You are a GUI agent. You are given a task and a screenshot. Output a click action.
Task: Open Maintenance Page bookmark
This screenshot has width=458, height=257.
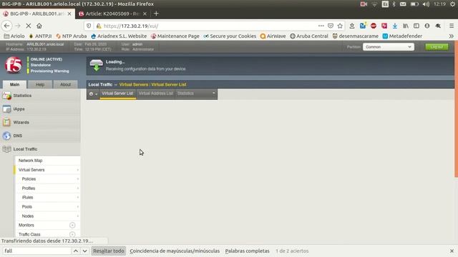(x=175, y=36)
